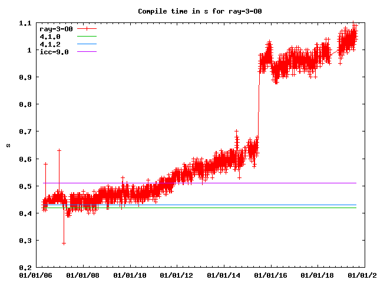377x283 pixels.
Task: Click the 01/01/16 x-axis tick label
Action: click(x=271, y=275)
